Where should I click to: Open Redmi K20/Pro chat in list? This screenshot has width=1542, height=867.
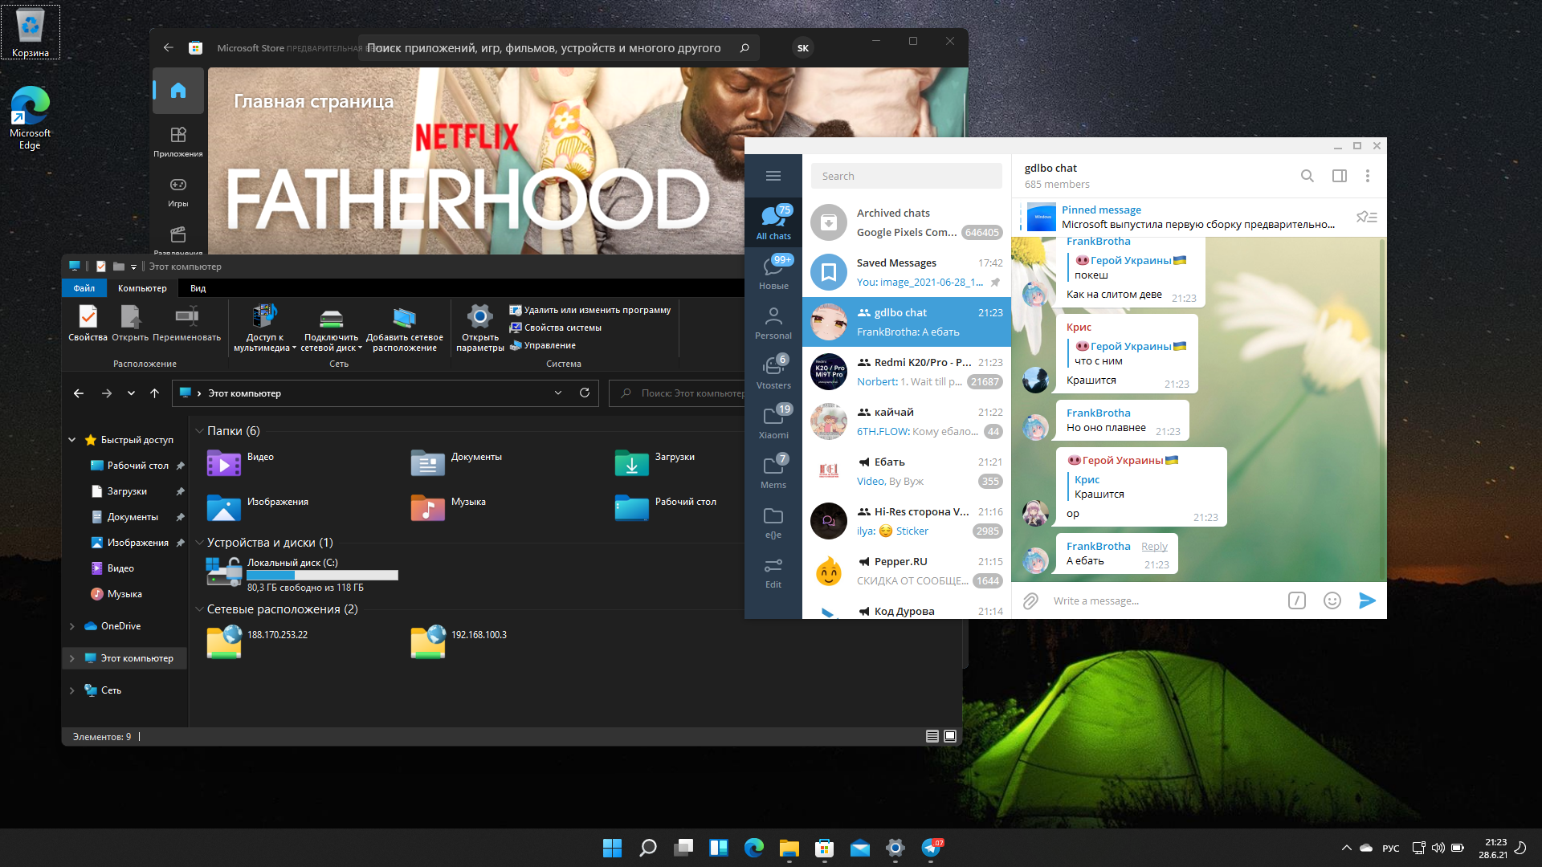(907, 372)
